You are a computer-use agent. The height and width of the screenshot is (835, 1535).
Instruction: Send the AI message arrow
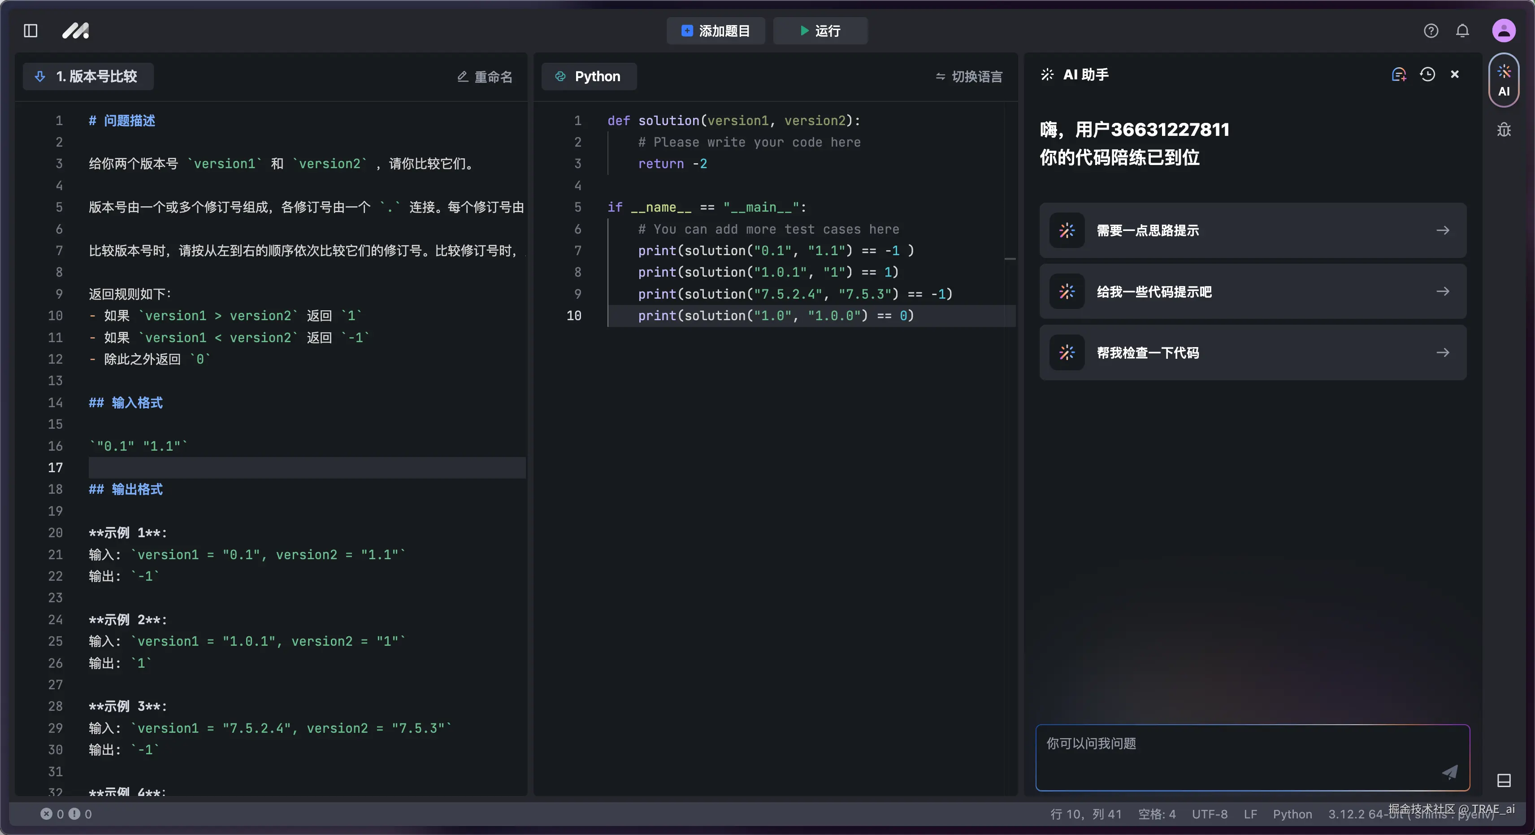click(1449, 772)
